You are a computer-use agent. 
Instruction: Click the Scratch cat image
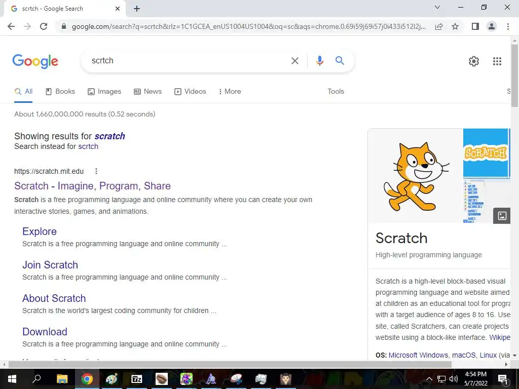pos(415,176)
